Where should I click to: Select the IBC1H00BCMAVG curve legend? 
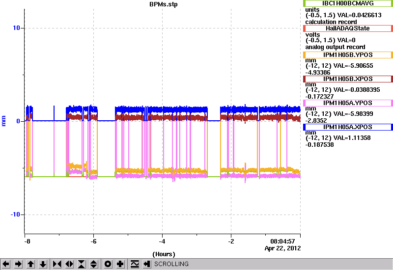[x=348, y=3]
